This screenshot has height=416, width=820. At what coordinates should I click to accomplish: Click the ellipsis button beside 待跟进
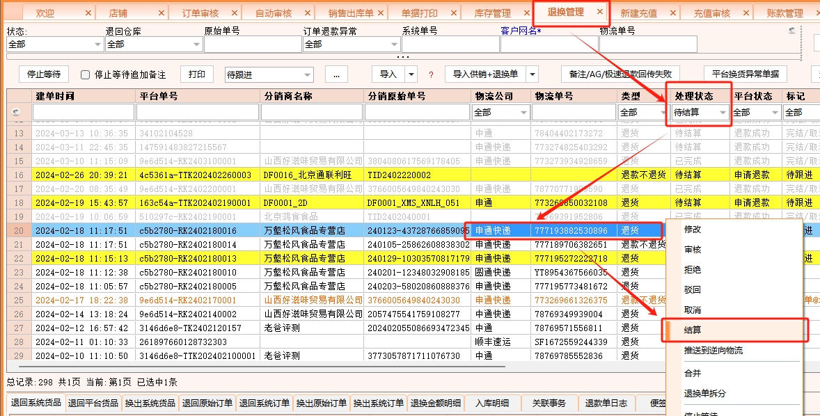[x=336, y=74]
